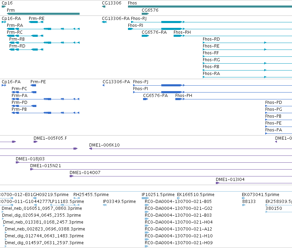The image size is (292, 248).
Task: Click protein Prm-PE
Action: pos(33,85)
